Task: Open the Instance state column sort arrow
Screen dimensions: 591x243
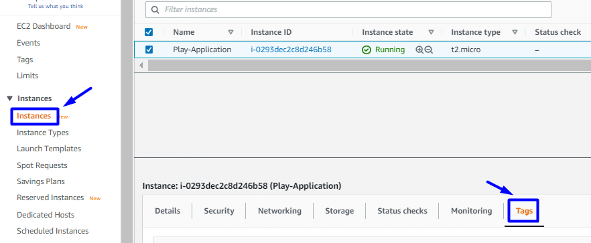Action: click(432, 32)
